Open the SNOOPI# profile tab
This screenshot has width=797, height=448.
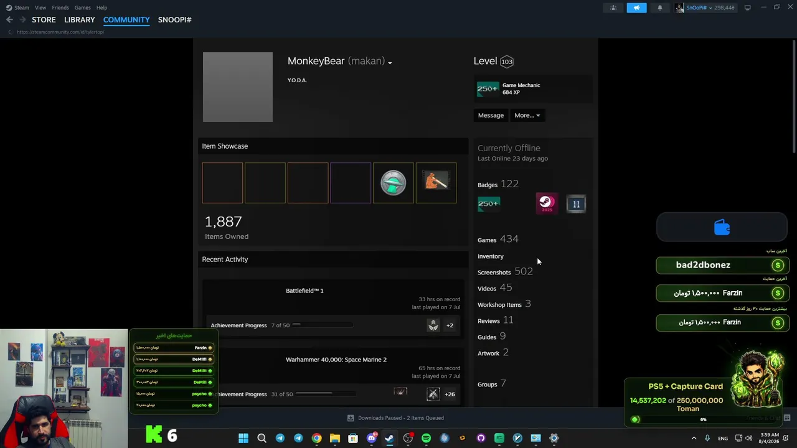click(x=174, y=20)
